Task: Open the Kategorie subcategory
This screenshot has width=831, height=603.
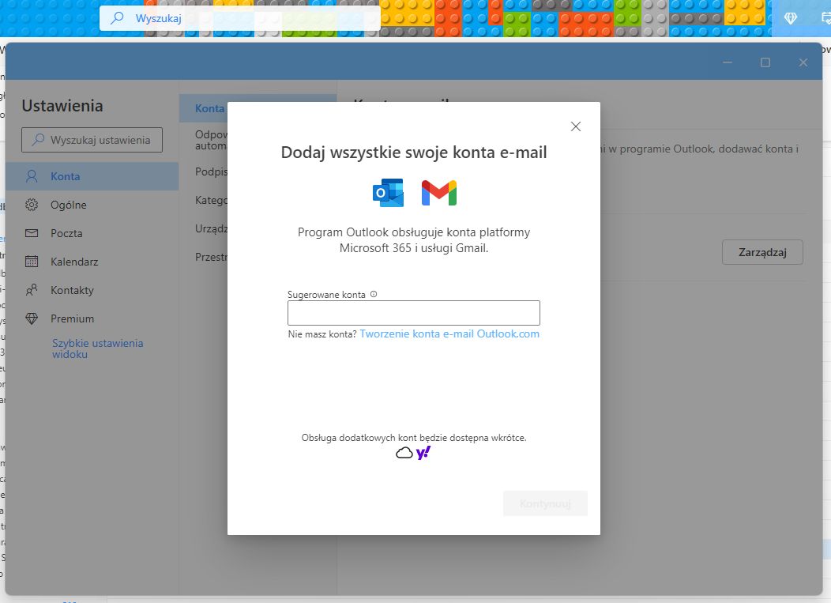Action: [x=211, y=201]
